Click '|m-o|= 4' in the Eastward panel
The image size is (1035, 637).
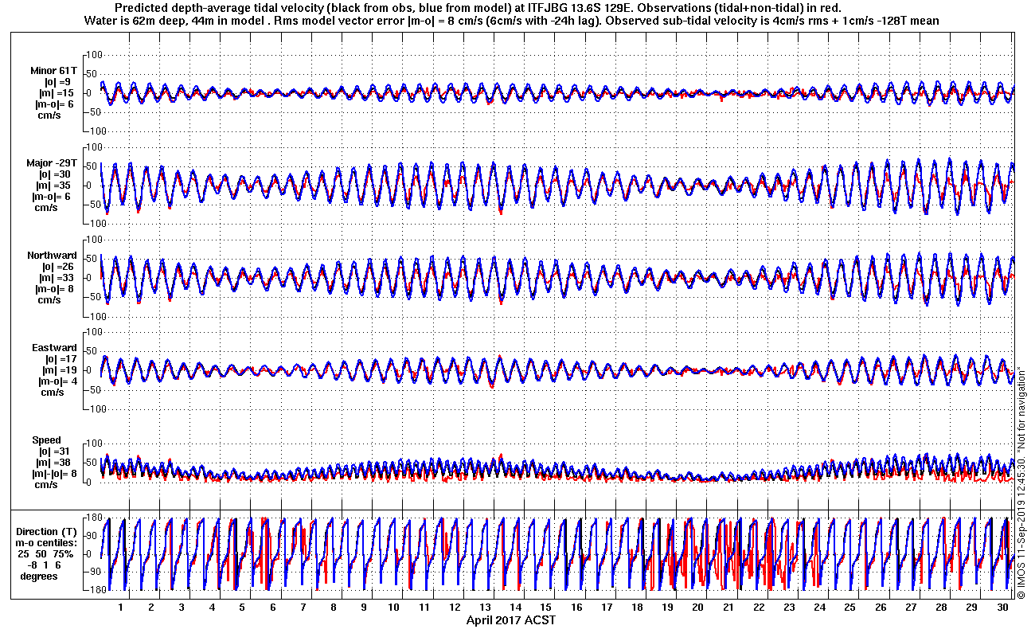click(x=58, y=381)
